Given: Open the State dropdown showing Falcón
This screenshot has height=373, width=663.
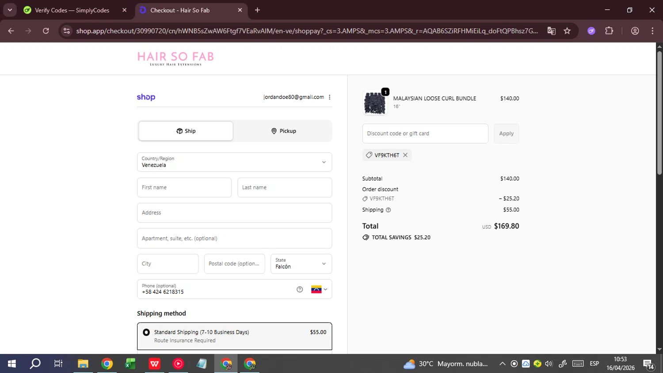Looking at the screenshot, I should 301,264.
